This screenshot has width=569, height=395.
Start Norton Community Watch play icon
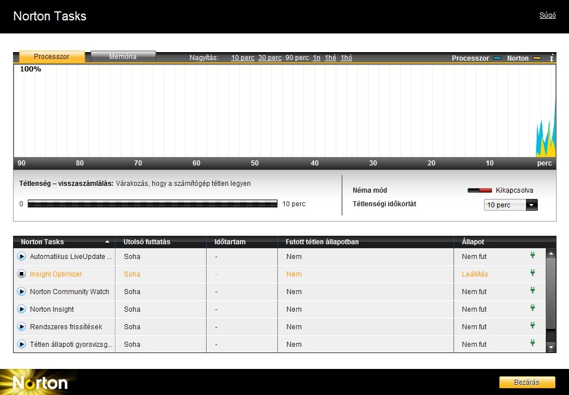[22, 291]
